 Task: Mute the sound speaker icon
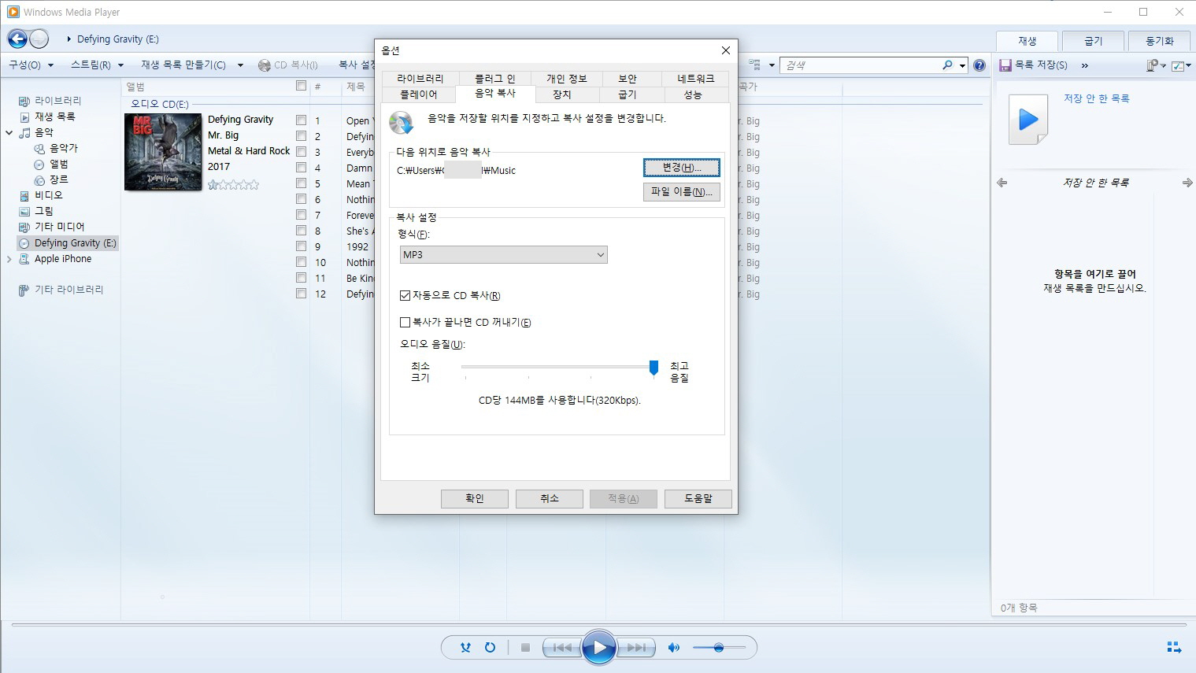coord(674,648)
